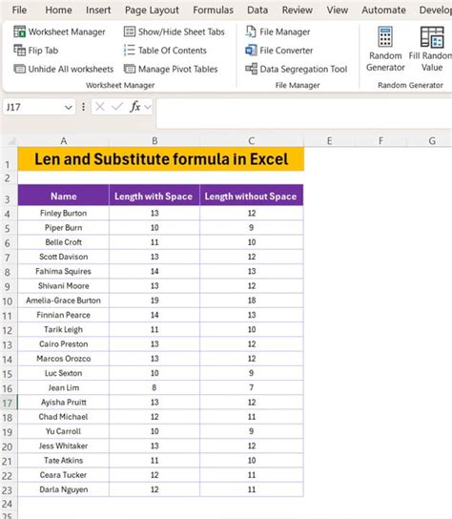Expand the Name Box dropdown arrow
452x519 pixels.
69,107
